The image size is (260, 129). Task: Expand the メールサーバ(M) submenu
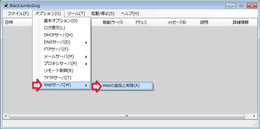click(x=62, y=56)
